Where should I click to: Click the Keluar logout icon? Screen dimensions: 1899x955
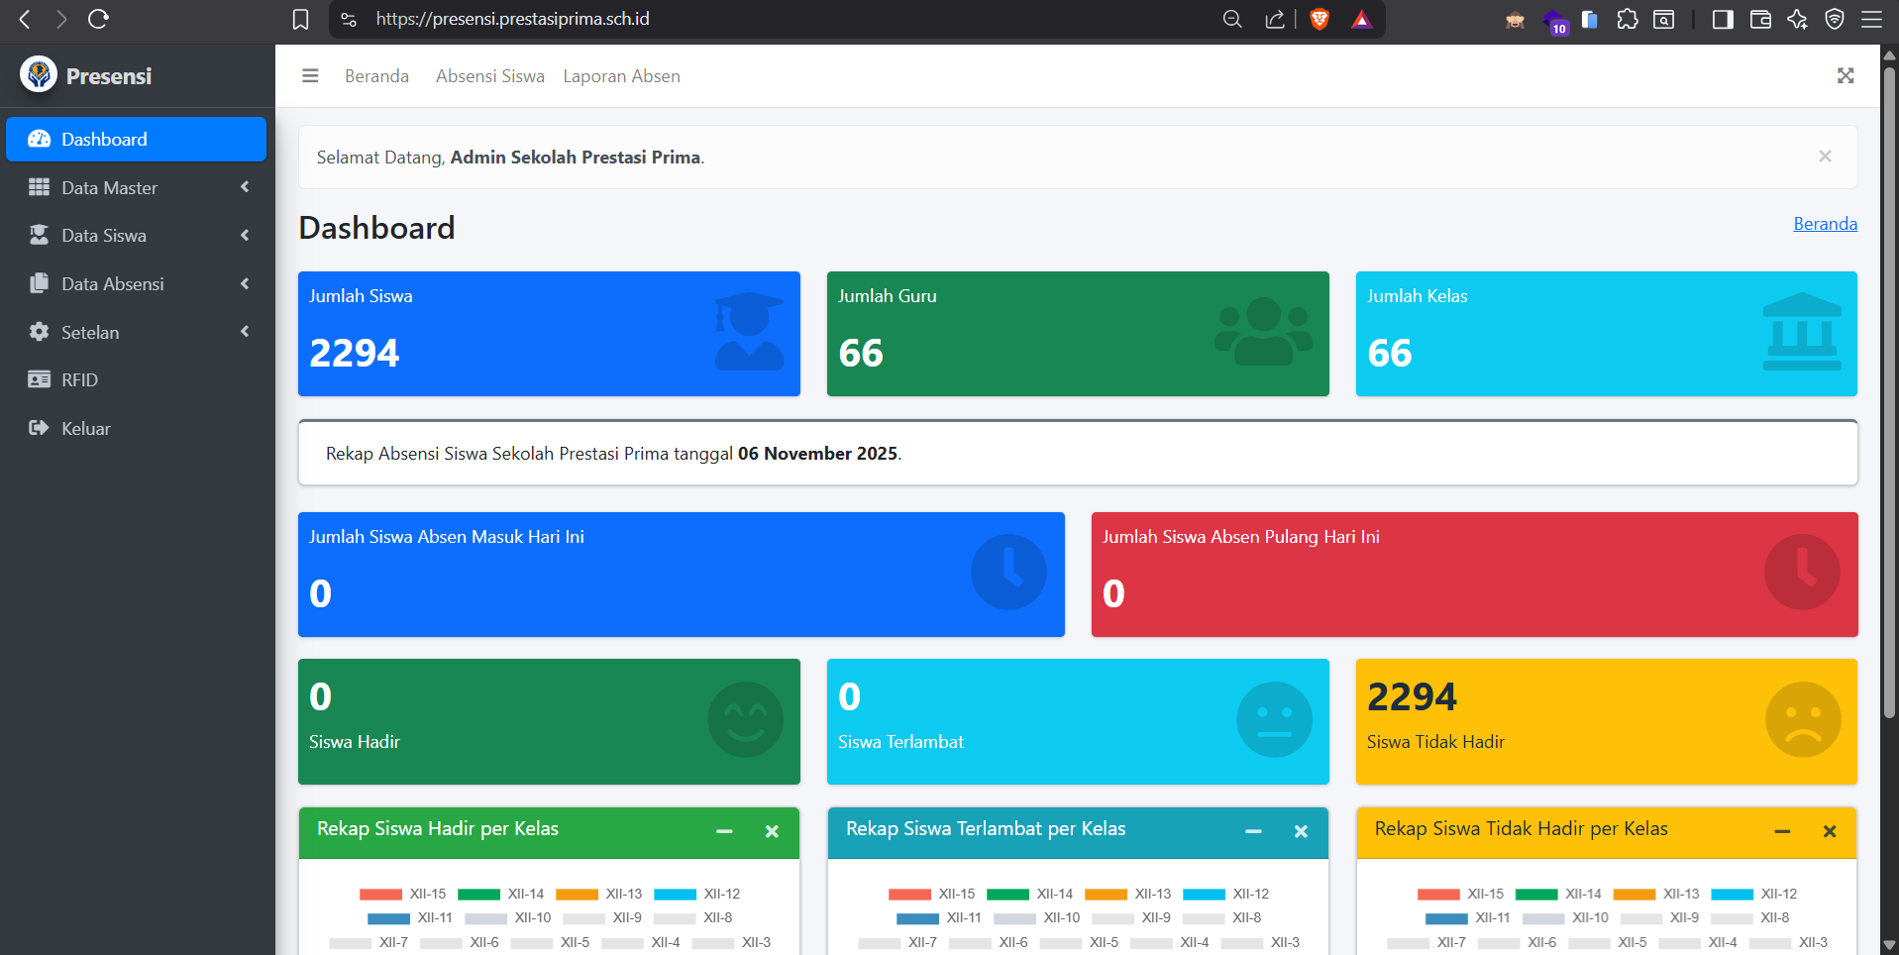point(39,428)
